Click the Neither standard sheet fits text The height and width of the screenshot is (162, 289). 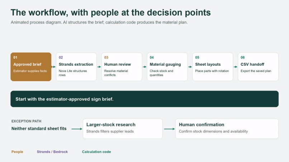pyautogui.click(x=39, y=128)
